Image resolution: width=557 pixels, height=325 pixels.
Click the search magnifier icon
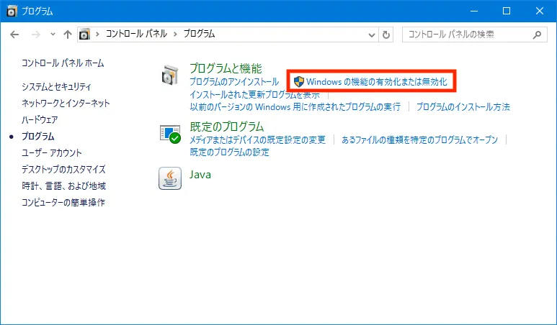(537, 35)
